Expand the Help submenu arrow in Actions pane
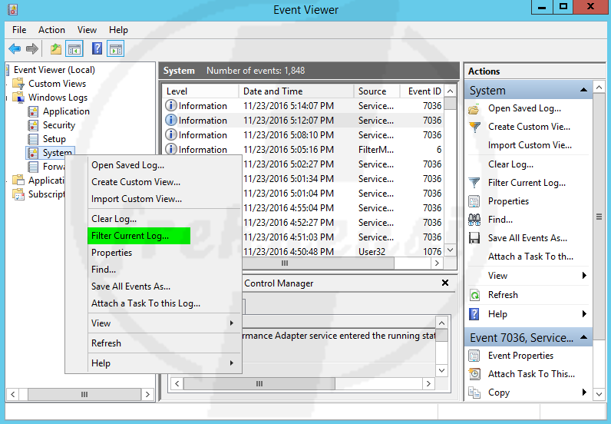Screen dimensions: 611x424 (584, 313)
